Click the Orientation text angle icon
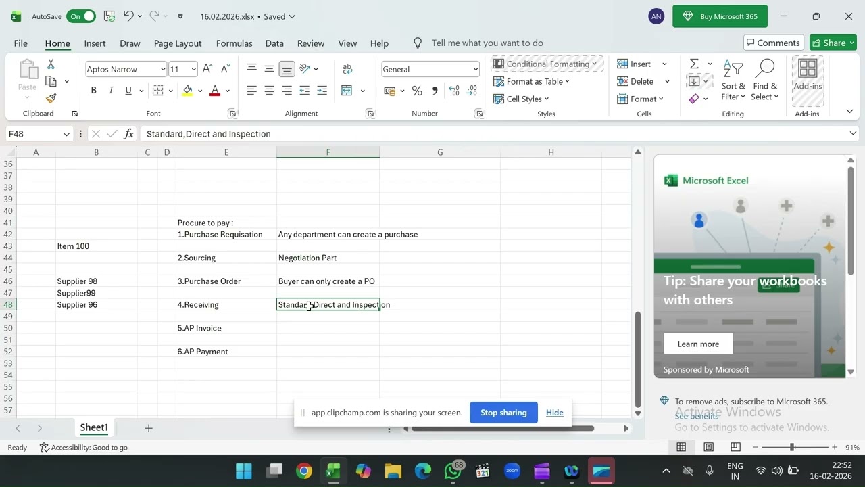The height and width of the screenshot is (487, 865). [305, 68]
